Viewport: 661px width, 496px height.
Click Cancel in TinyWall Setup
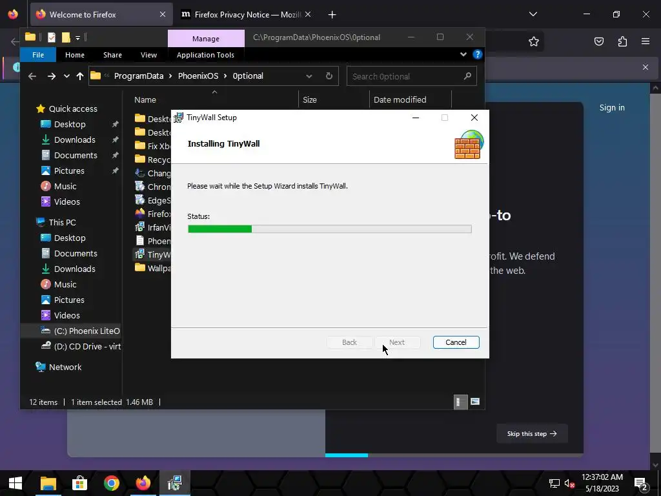pos(456,342)
